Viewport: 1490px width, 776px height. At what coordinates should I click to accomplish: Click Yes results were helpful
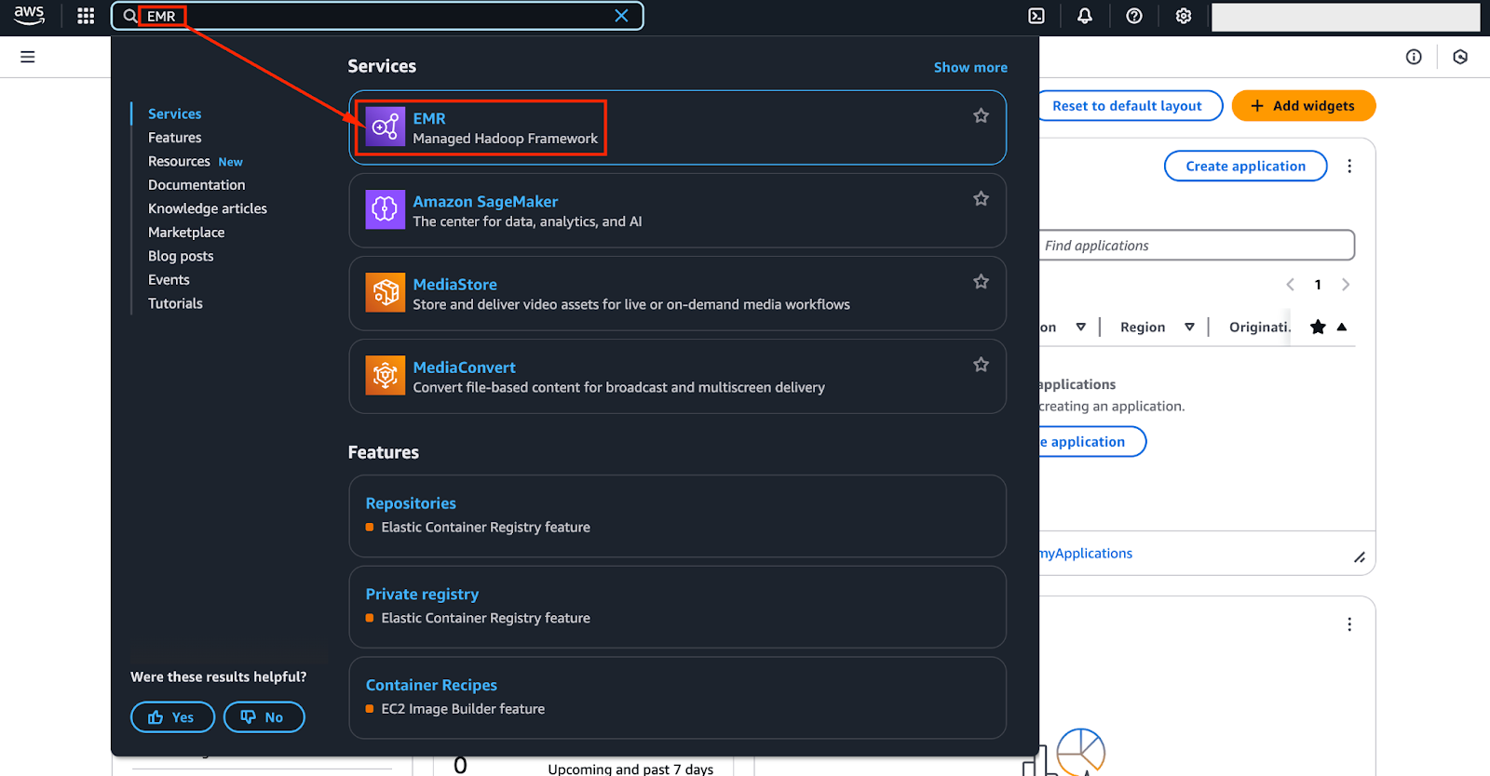[172, 717]
